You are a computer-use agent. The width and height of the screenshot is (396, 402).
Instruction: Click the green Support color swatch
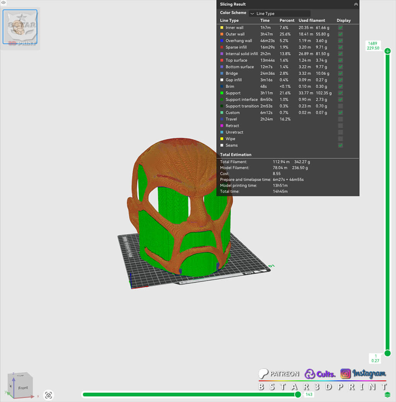point(222,93)
